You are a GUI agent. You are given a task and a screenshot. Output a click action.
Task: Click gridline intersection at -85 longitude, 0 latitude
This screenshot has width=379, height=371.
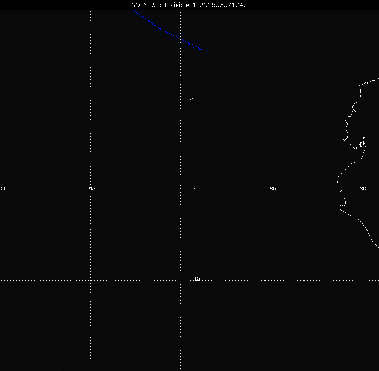pos(271,100)
